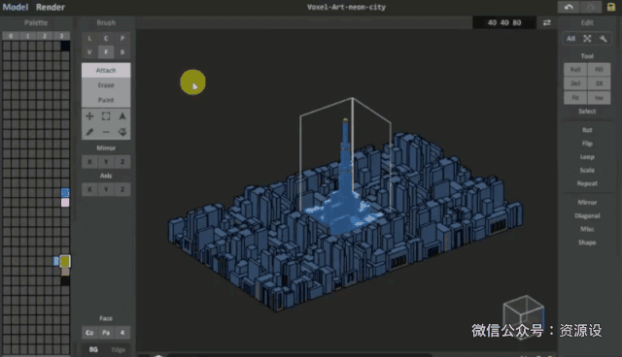Expand the Scale options
The height and width of the screenshot is (357, 622).
(587, 170)
